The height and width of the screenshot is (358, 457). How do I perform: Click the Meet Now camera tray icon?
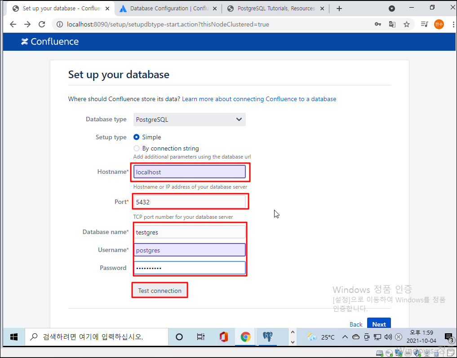367,337
